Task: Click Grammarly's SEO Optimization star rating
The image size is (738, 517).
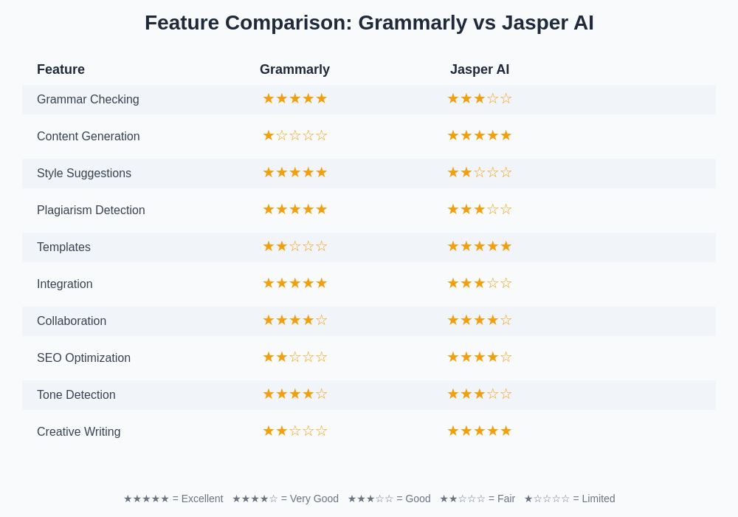Action: click(x=294, y=357)
